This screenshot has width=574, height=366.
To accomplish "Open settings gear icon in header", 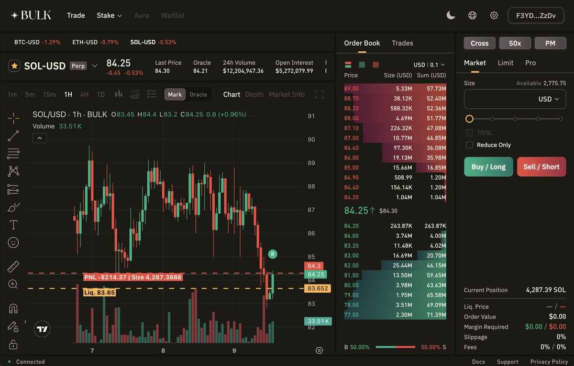I will tap(494, 15).
